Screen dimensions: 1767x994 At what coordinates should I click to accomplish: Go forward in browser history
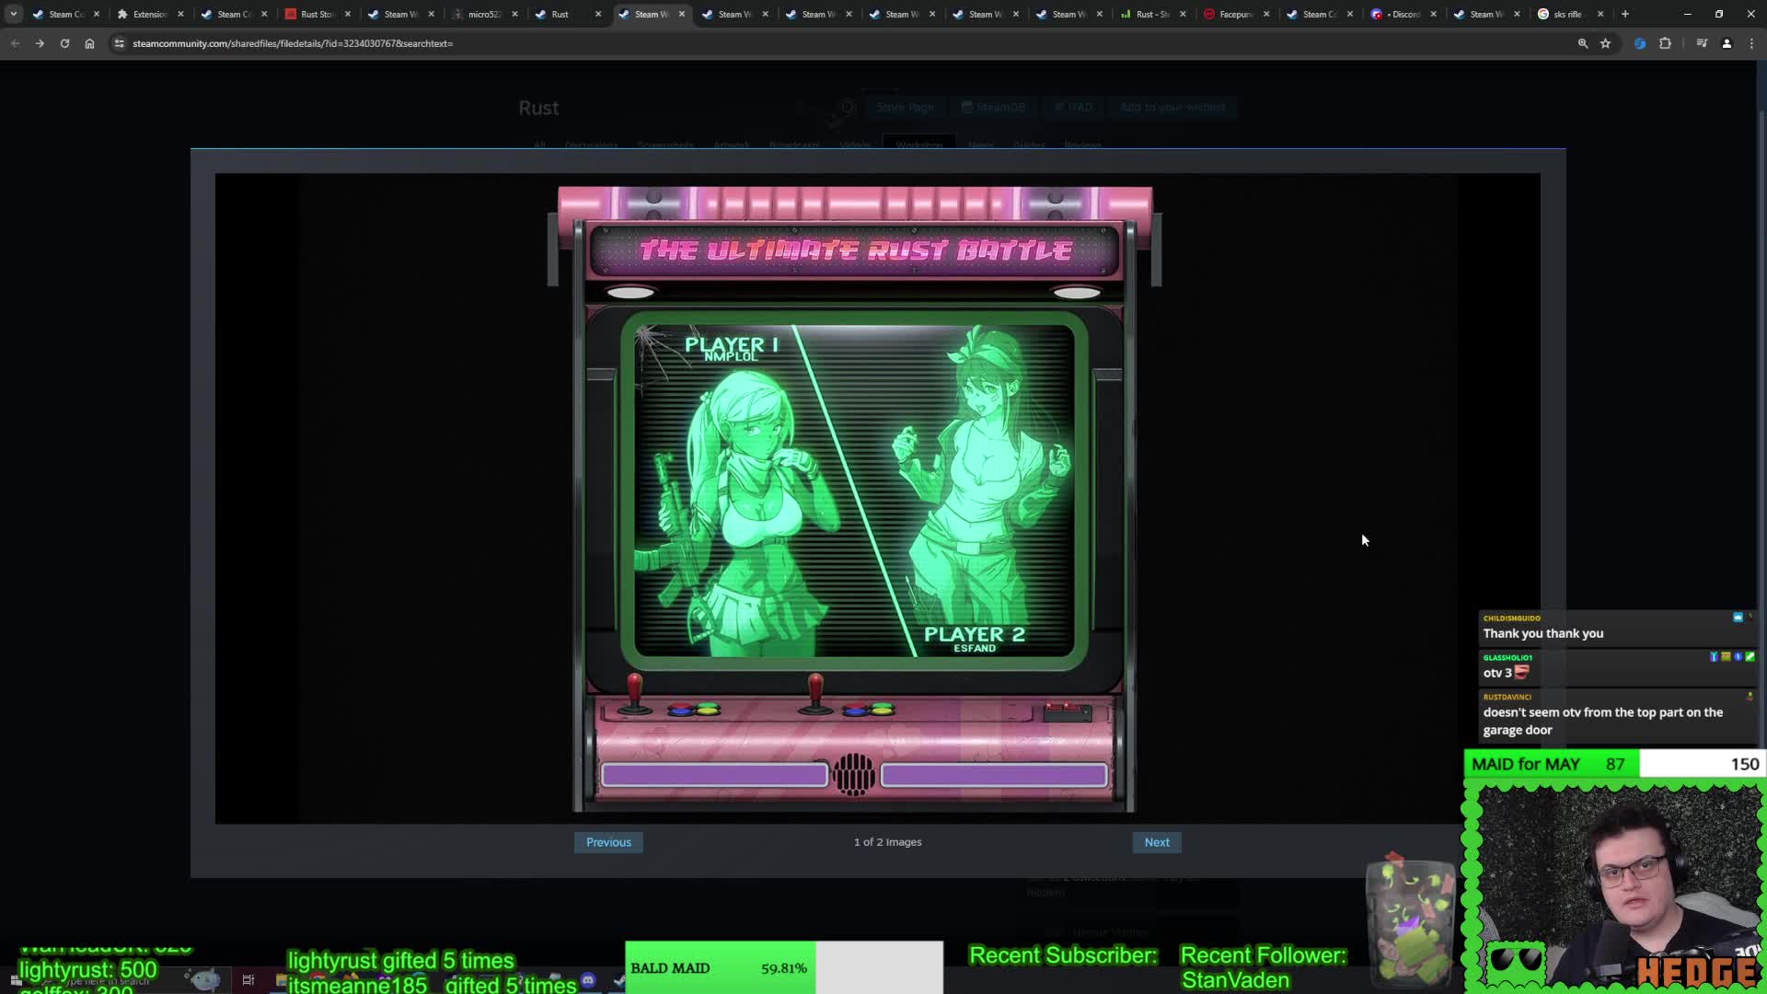tap(40, 43)
